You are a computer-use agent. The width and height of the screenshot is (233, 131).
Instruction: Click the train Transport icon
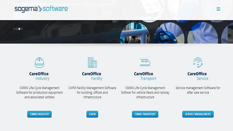click(145, 62)
